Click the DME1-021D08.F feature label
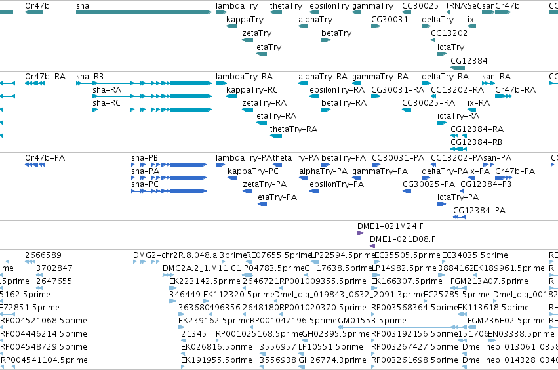This screenshot has height=370, width=558. coord(402,239)
